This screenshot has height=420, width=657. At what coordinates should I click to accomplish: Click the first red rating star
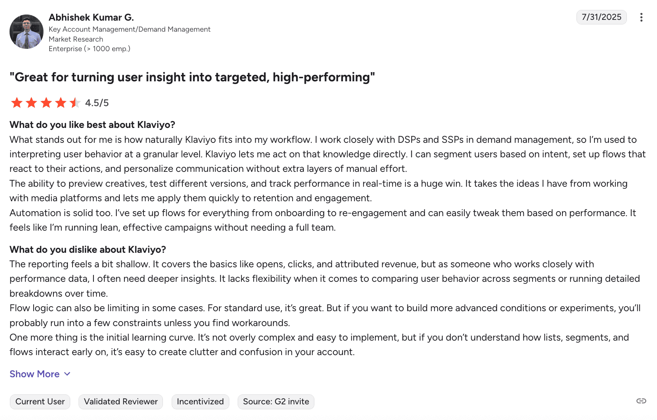point(17,103)
